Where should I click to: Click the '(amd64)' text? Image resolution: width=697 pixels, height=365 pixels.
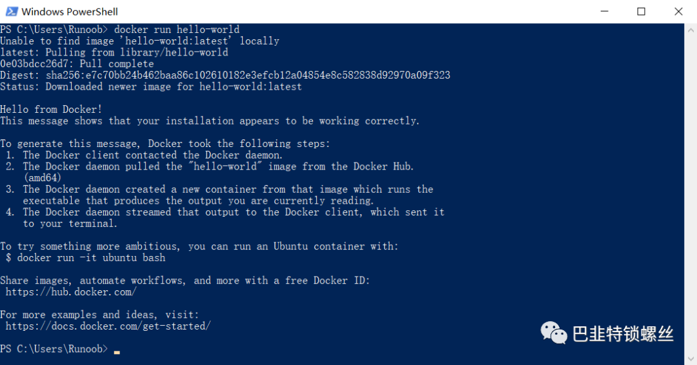click(x=42, y=178)
